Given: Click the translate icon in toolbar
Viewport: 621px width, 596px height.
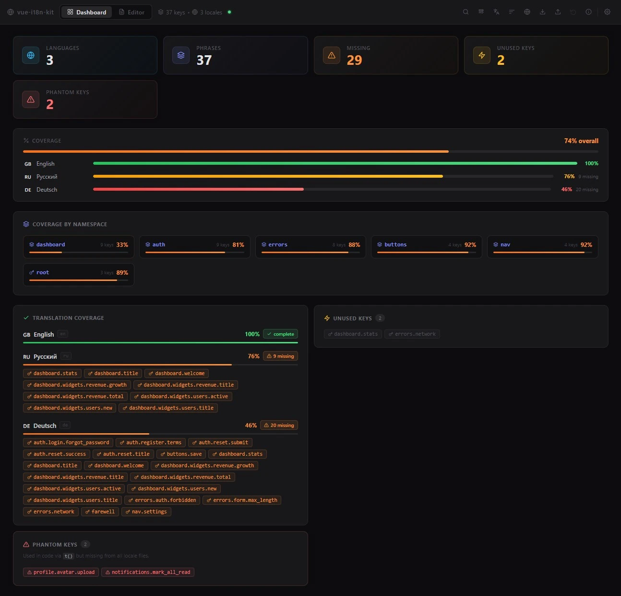Looking at the screenshot, I should (x=496, y=12).
